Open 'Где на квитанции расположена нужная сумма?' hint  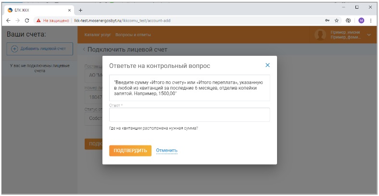[x=153, y=128]
